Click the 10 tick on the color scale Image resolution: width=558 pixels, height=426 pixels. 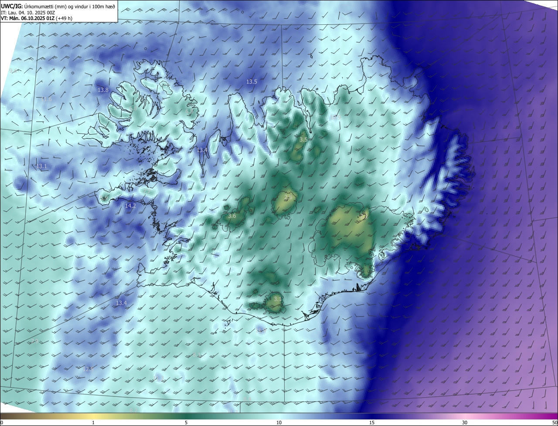[x=279, y=423]
